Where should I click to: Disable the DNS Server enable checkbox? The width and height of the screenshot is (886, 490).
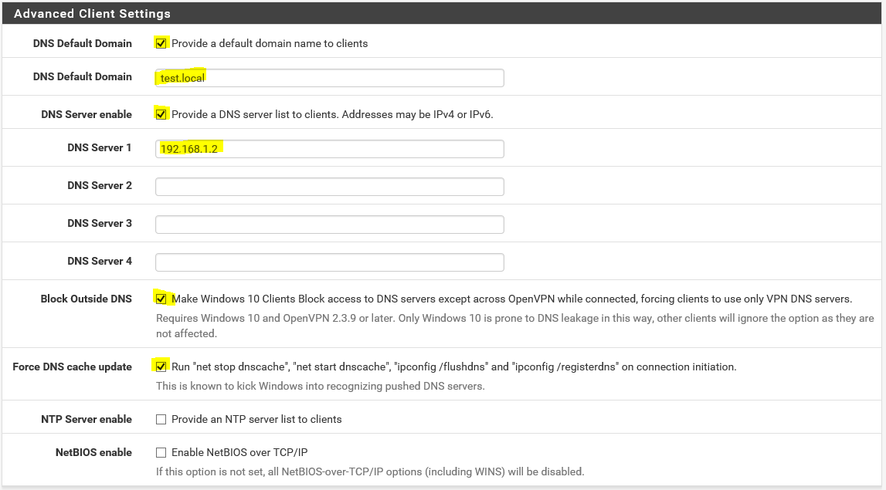(x=161, y=114)
